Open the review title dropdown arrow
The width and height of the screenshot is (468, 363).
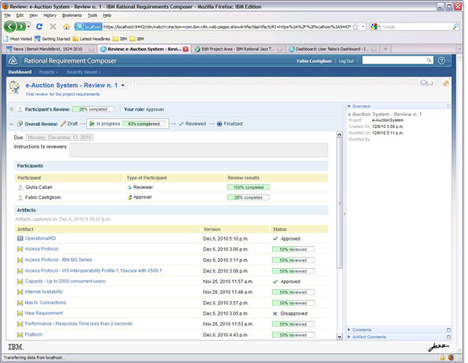coord(123,85)
